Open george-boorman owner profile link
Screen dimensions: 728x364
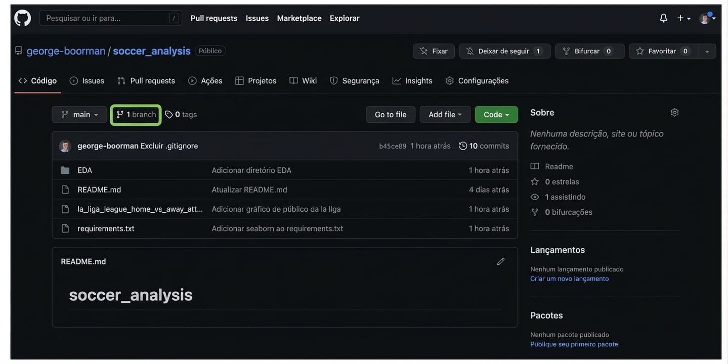tap(66, 51)
